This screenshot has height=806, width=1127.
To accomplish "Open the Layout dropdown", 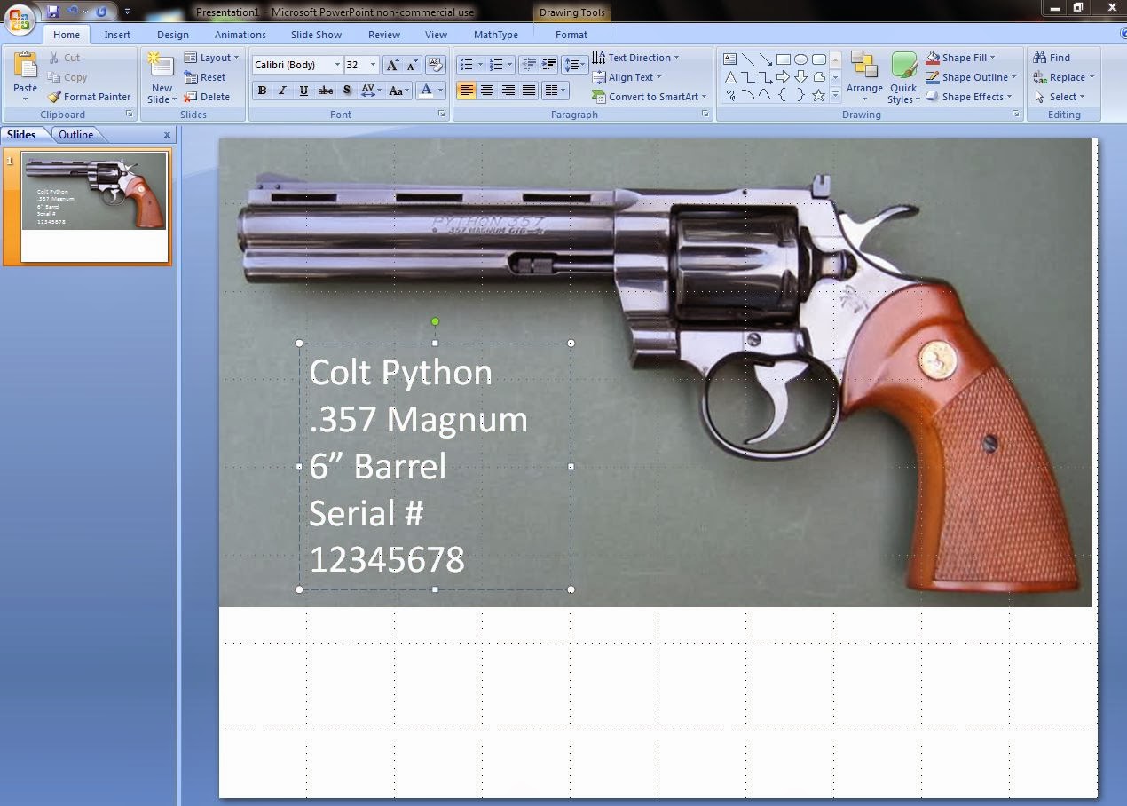I will [212, 58].
